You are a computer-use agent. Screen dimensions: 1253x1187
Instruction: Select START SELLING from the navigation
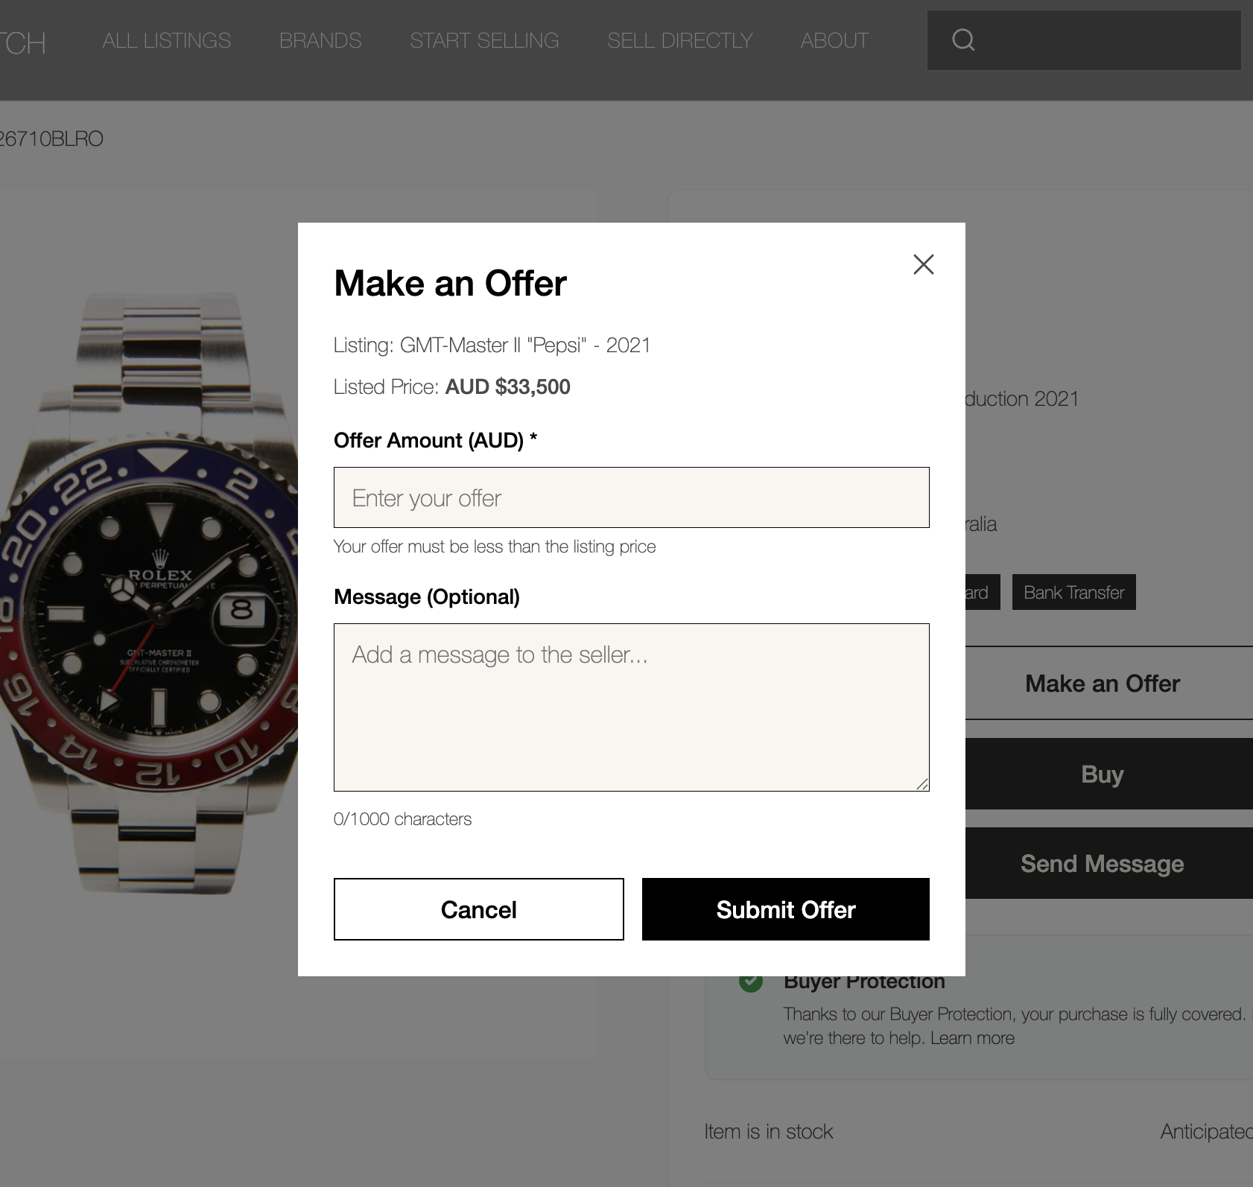[x=484, y=40]
